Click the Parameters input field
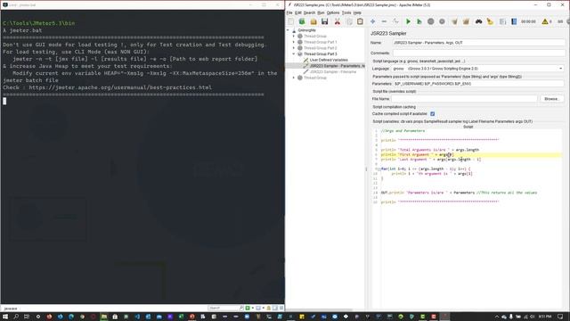Image resolution: width=570 pixels, height=321 pixels. (478, 84)
